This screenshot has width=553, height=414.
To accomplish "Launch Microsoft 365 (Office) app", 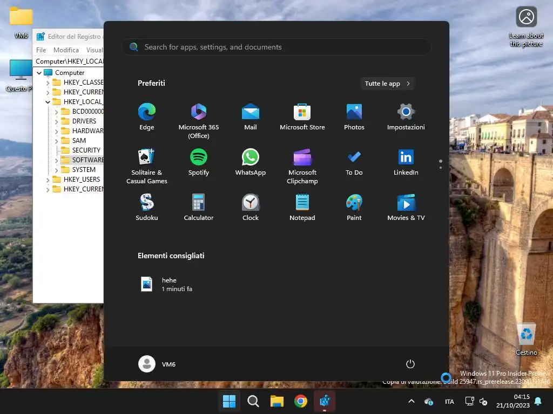I will click(199, 121).
